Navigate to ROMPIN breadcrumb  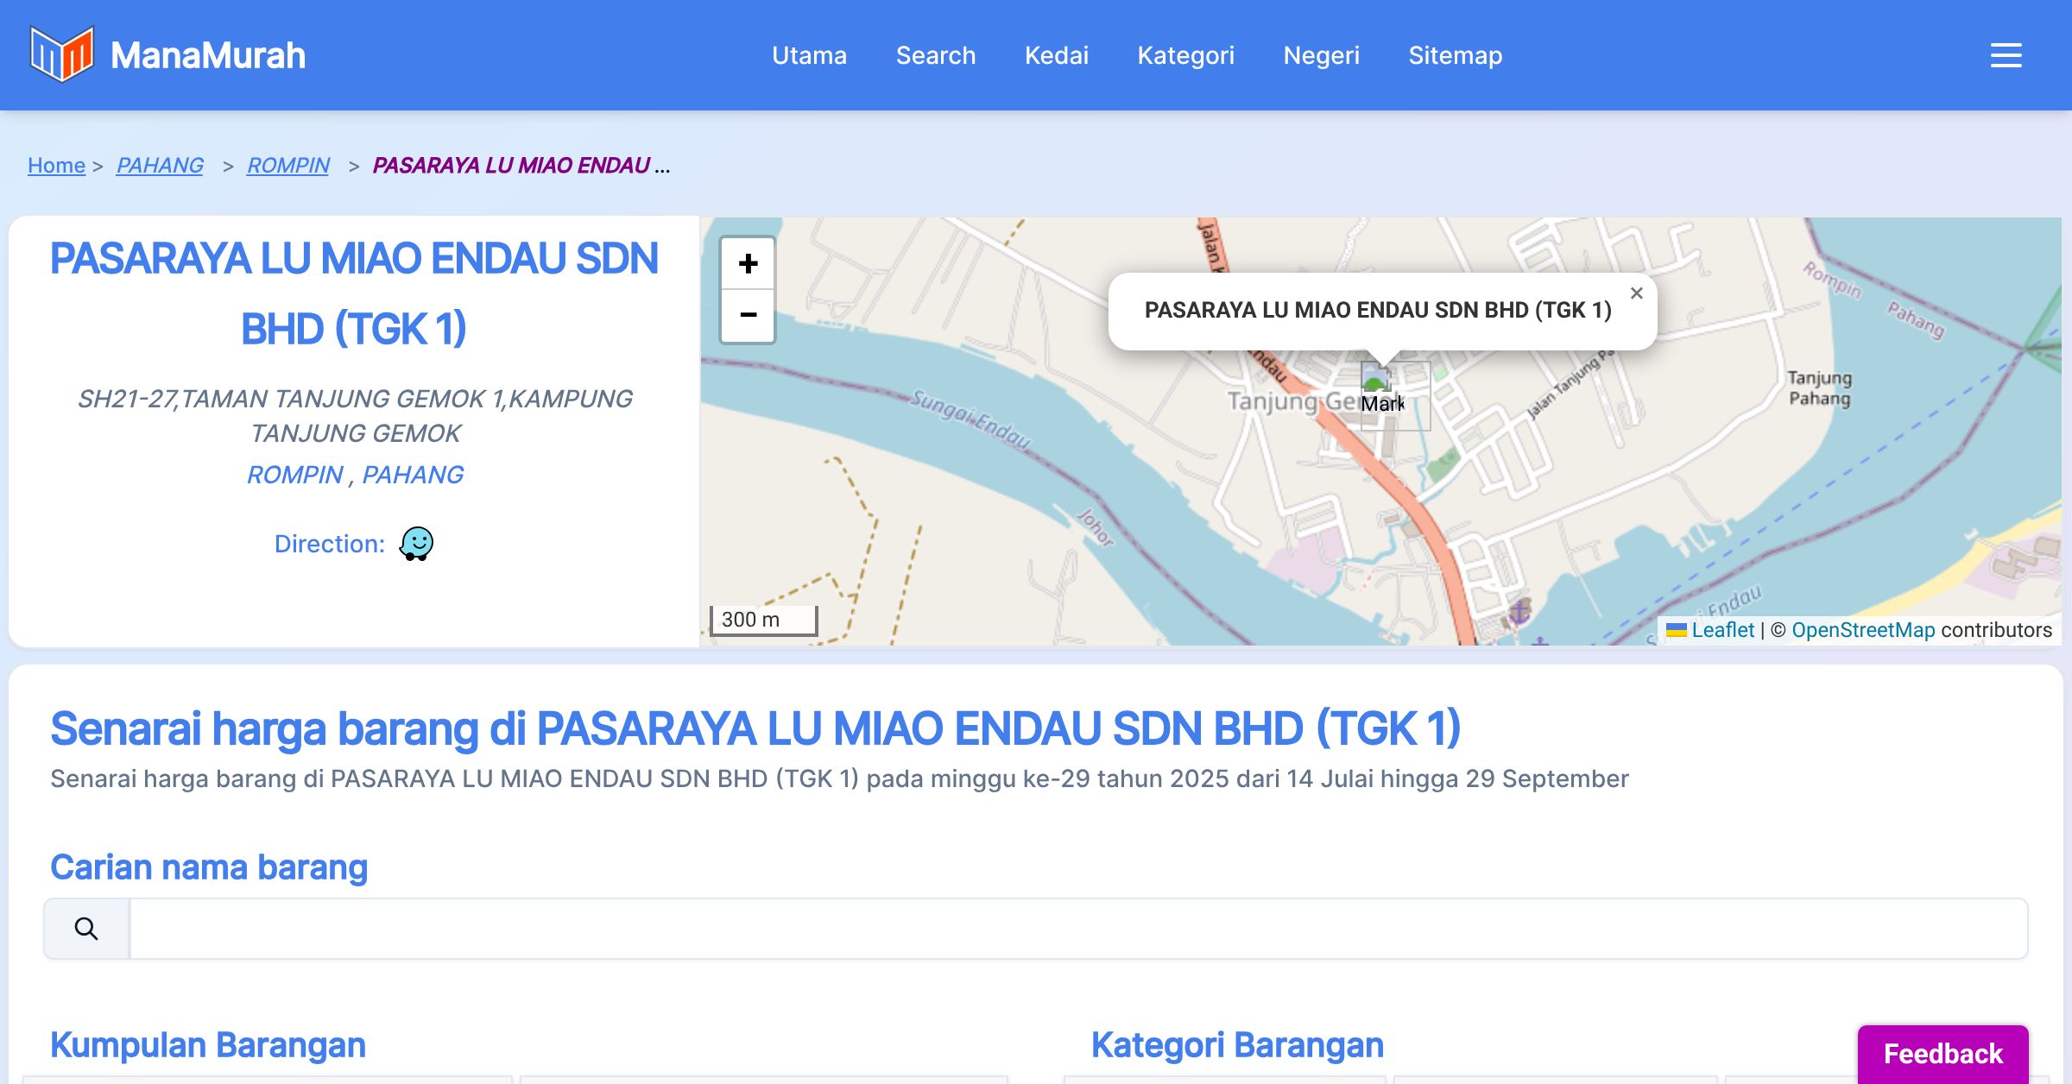click(287, 165)
